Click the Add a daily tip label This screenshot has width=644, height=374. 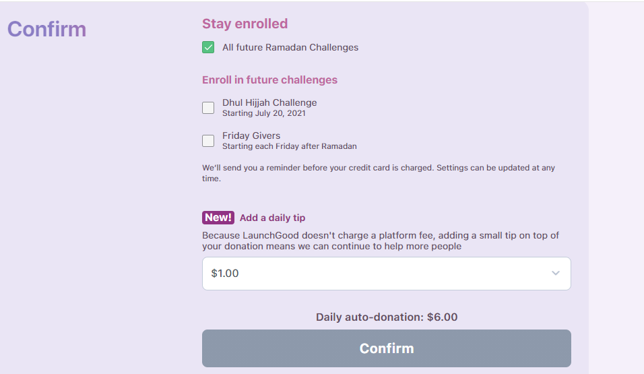pyautogui.click(x=272, y=218)
